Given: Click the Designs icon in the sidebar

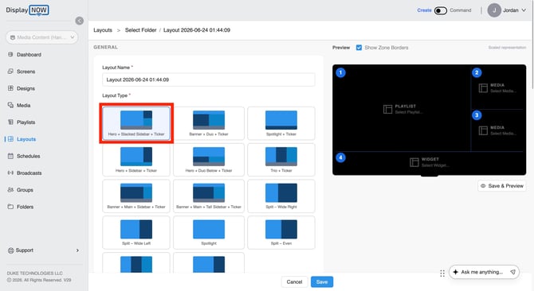Looking at the screenshot, I should [10, 88].
